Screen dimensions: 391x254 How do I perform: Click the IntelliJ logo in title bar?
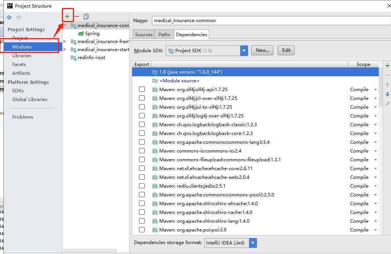tap(10, 6)
